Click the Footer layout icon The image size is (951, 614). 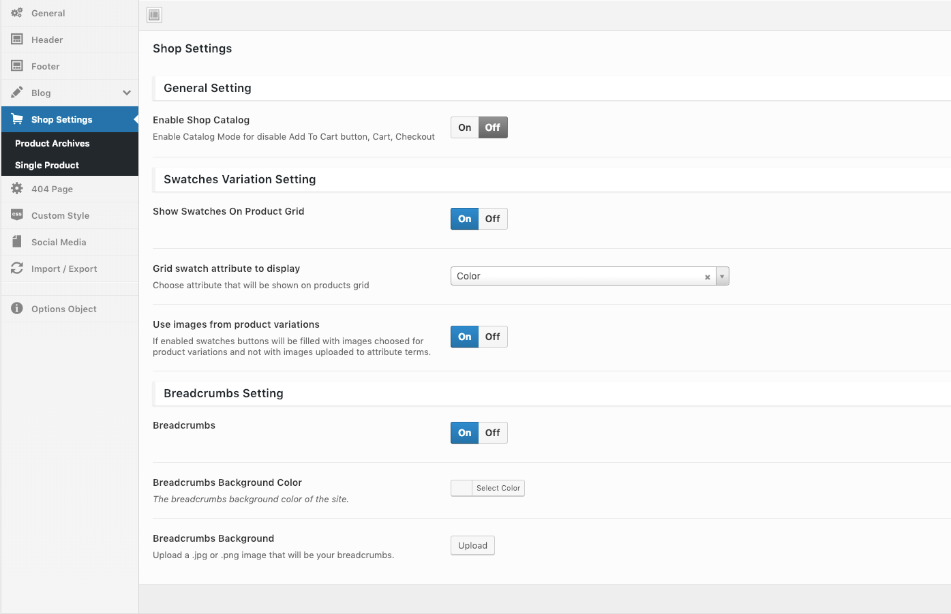pos(17,66)
